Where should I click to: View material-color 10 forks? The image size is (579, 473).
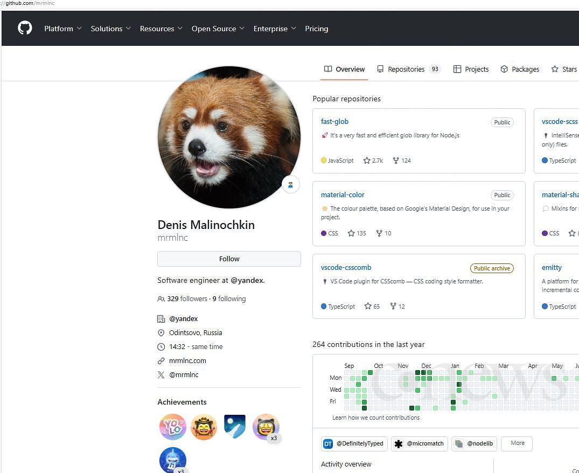coord(383,233)
